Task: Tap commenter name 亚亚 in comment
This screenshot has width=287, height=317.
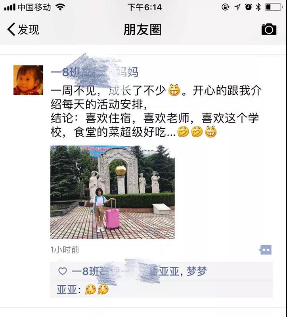Action: click(67, 290)
